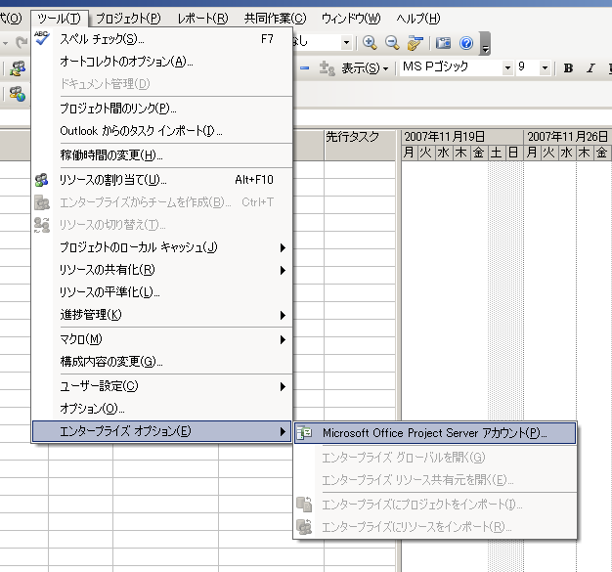Click the Zoom Out magnifier icon
The width and height of the screenshot is (612, 572).
pos(392,43)
